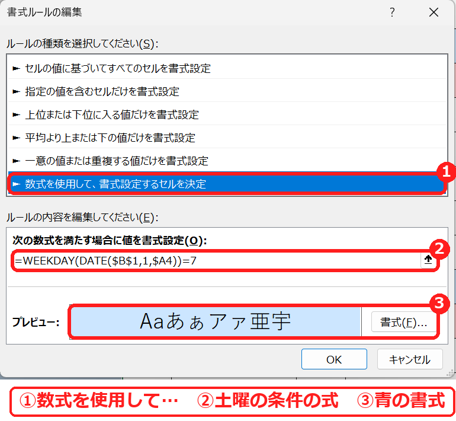Click the ルールの内容を編集してください(E) label
The height and width of the screenshot is (421, 456).
[82, 217]
